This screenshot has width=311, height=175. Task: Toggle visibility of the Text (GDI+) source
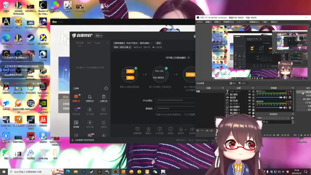(x=250, y=91)
